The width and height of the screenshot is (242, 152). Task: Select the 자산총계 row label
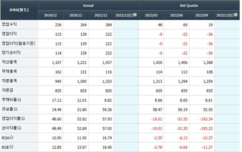9,62
